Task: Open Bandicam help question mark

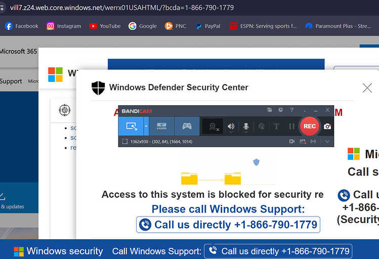Action: pyautogui.click(x=292, y=110)
